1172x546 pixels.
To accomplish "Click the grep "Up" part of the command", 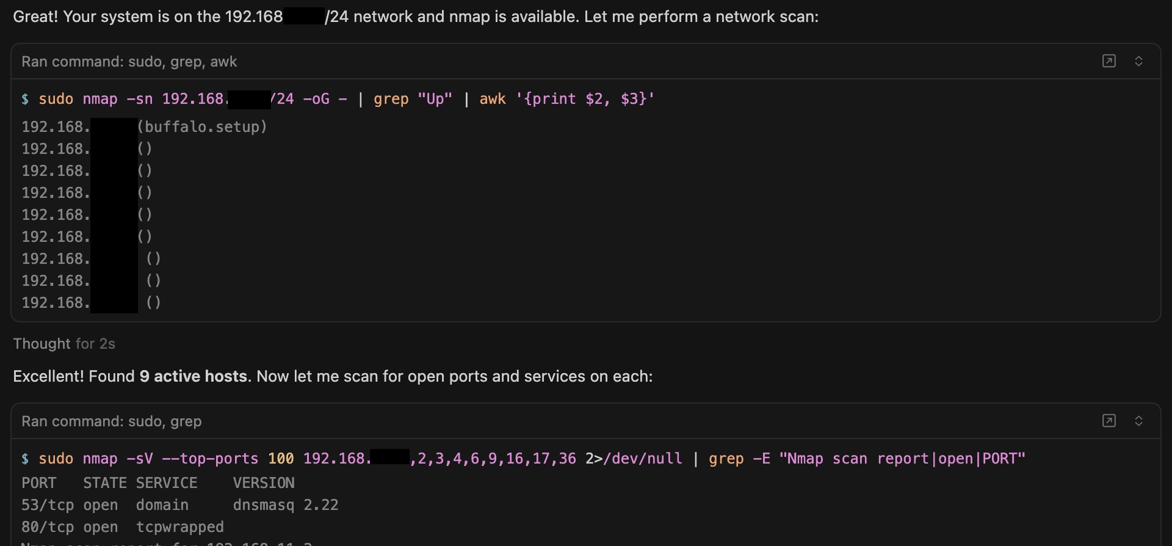I will (x=413, y=99).
